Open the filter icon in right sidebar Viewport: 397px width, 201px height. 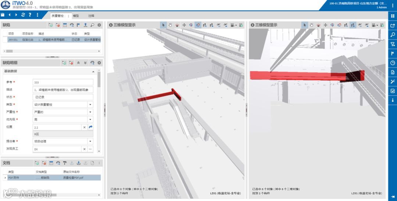coord(393,44)
